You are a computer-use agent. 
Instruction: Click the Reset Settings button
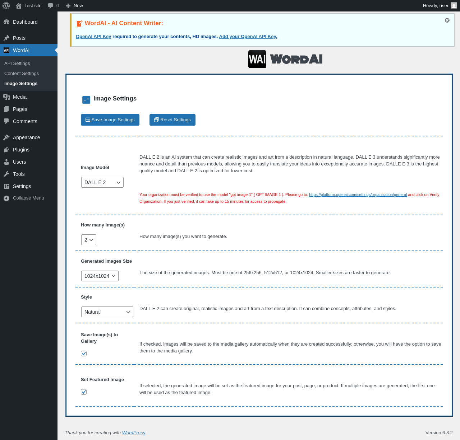(172, 120)
